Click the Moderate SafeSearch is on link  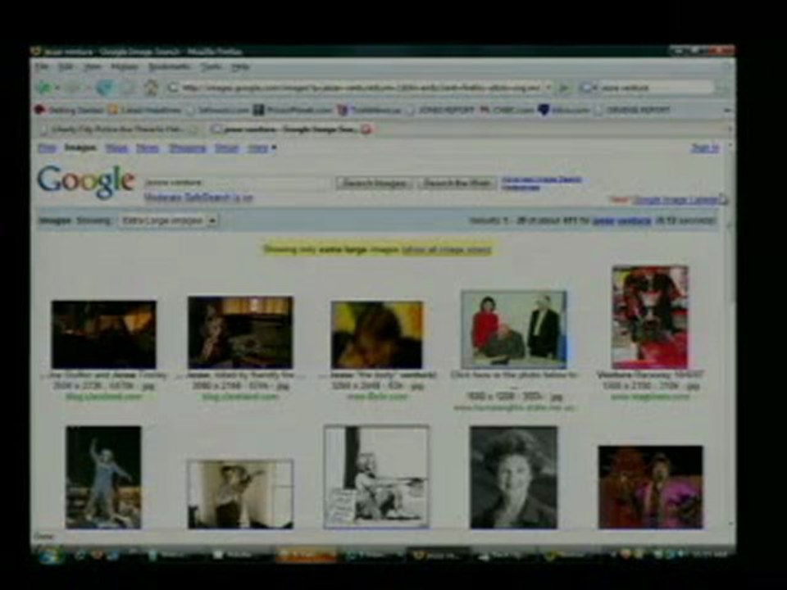[198, 197]
